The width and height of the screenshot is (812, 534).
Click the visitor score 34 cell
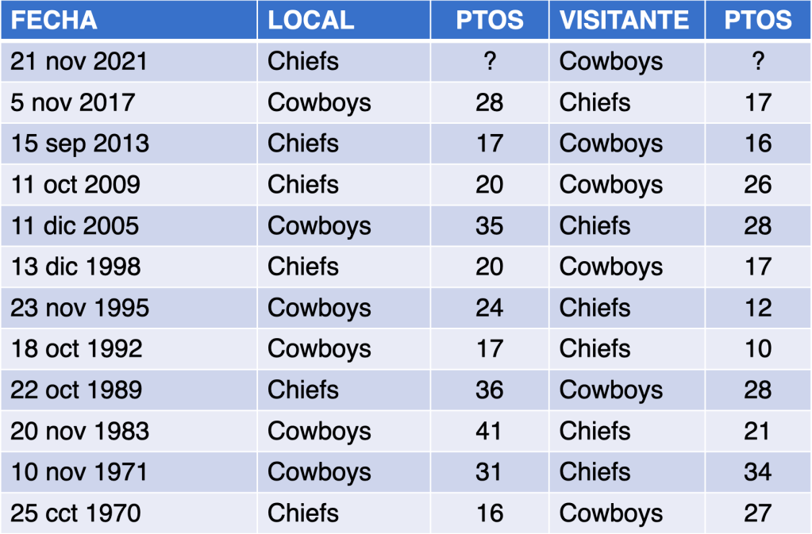click(757, 473)
